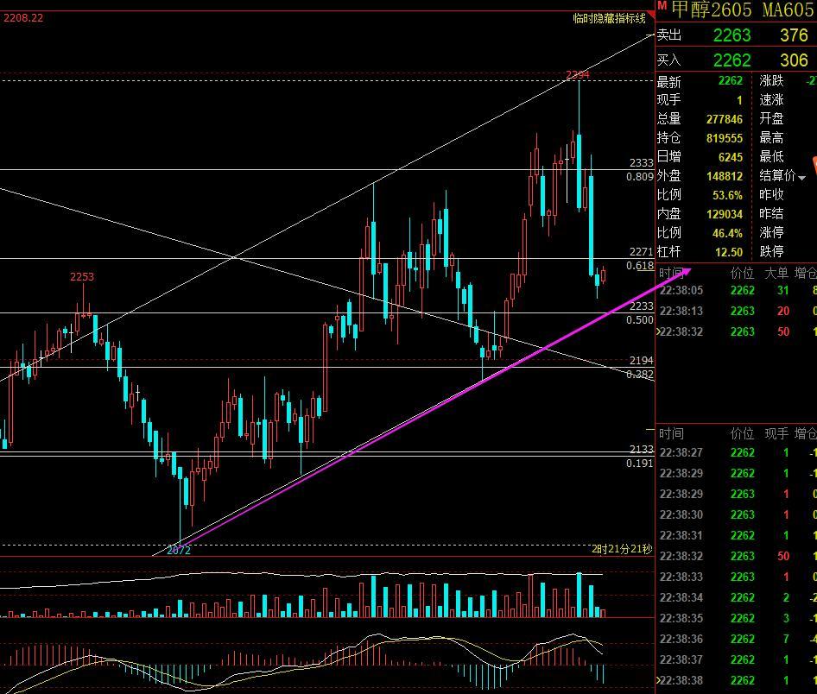
Task: Select the latest tick row 22:38:38
Action: (736, 680)
